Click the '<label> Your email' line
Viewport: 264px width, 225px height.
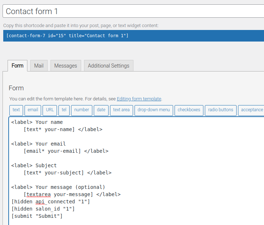[x=38, y=144]
